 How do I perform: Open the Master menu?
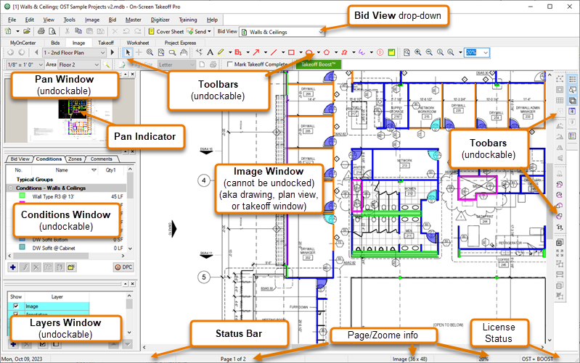pyautogui.click(x=133, y=20)
